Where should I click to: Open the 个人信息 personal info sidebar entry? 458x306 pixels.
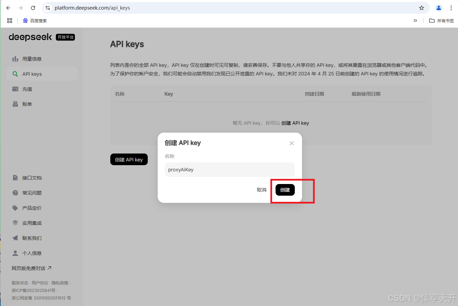15,253
